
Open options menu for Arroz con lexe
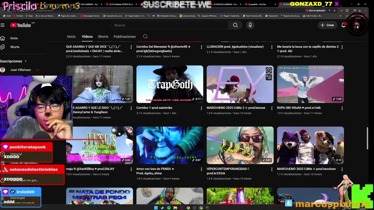point(201,169)
